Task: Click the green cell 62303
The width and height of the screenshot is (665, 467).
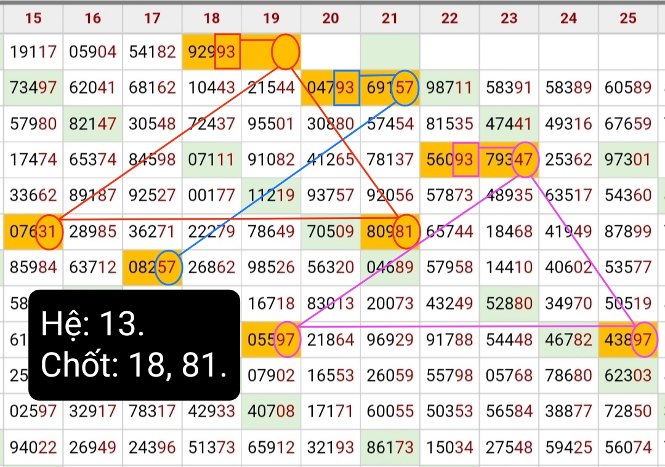Action: pyautogui.click(x=628, y=375)
